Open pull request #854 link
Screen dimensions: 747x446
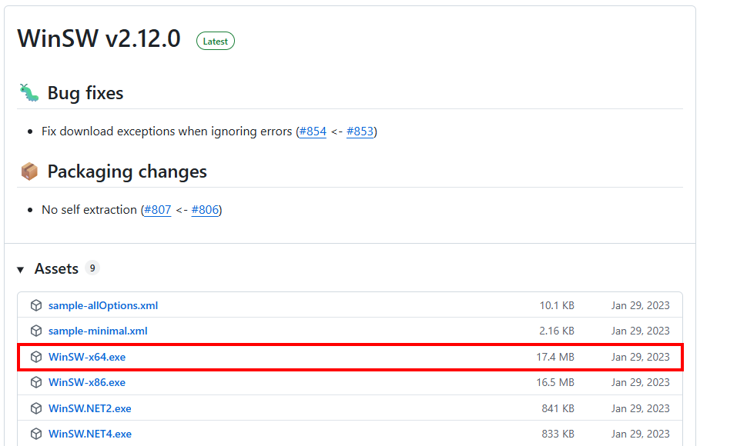coord(313,131)
